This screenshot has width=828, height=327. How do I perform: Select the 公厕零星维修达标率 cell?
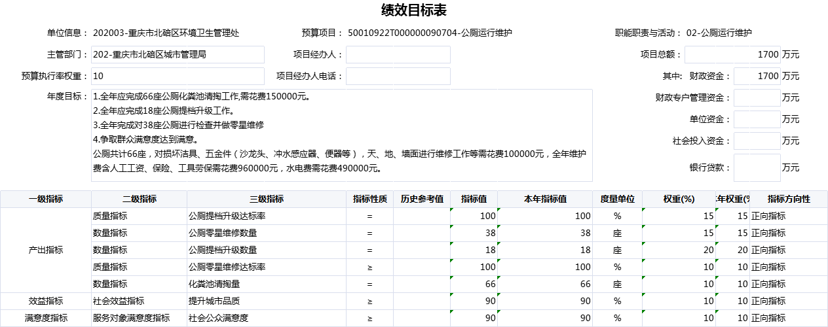click(x=267, y=267)
